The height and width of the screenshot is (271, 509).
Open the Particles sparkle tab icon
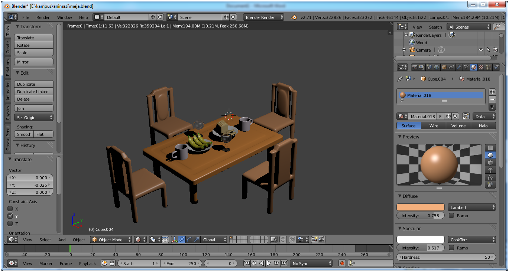[x=489, y=67]
